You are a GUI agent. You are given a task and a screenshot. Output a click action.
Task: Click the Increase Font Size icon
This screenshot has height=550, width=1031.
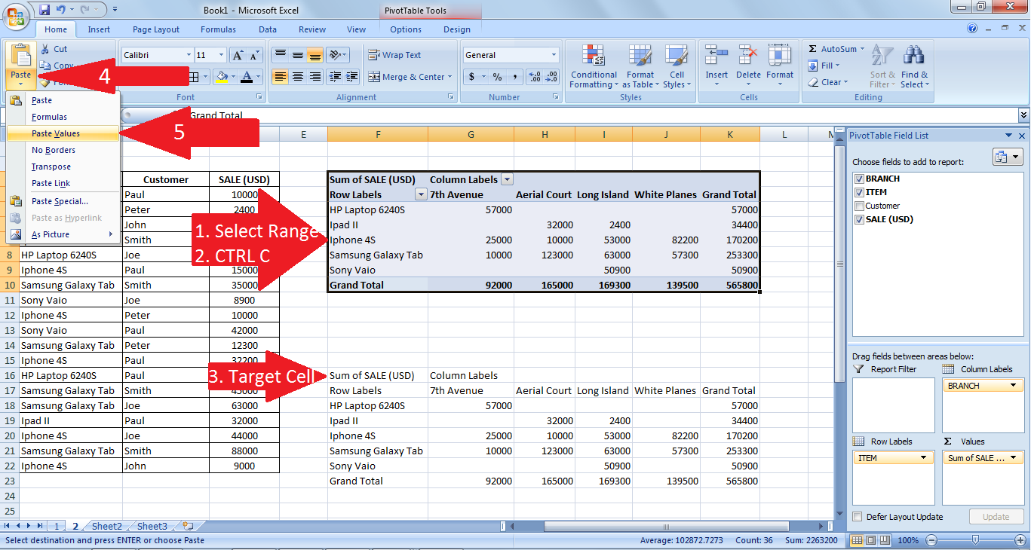coord(238,55)
